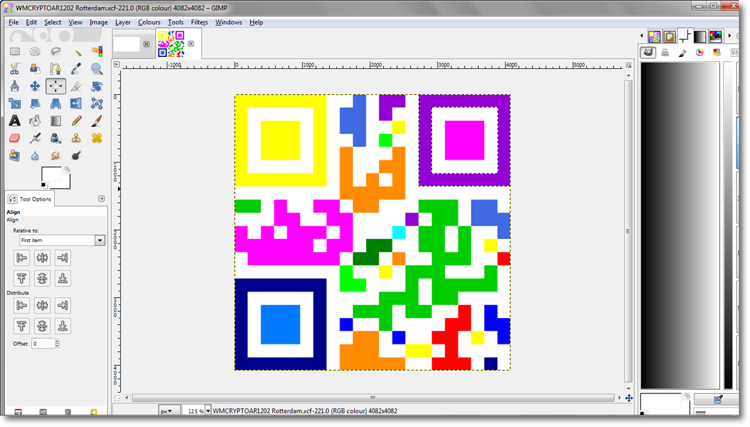Align top edge of target
This screenshot has width=750, height=427.
click(22, 278)
